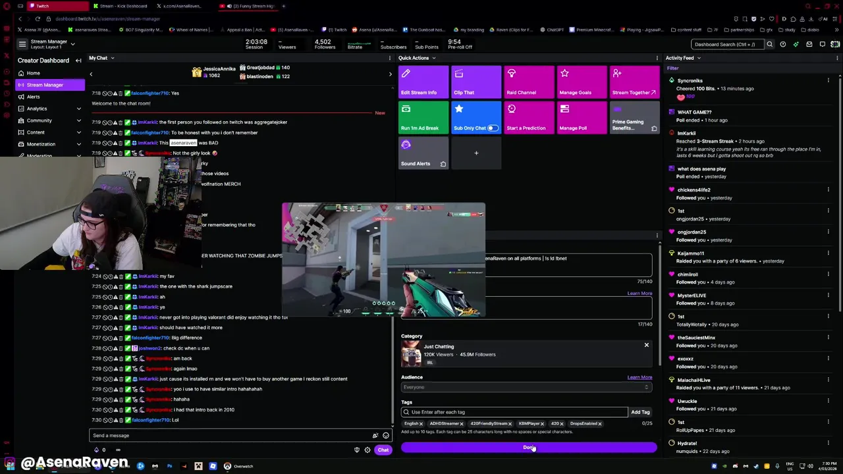This screenshot has height=474, width=843.
Task: Open the Learn More link beside Audience
Action: (x=639, y=377)
